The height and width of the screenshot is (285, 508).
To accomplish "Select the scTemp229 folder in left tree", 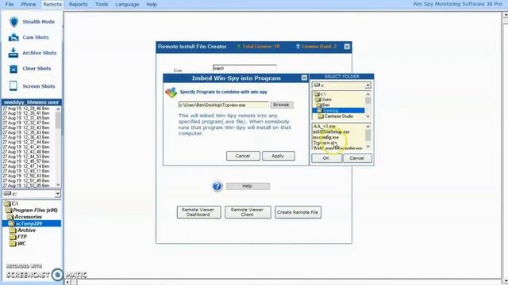I will point(32,223).
